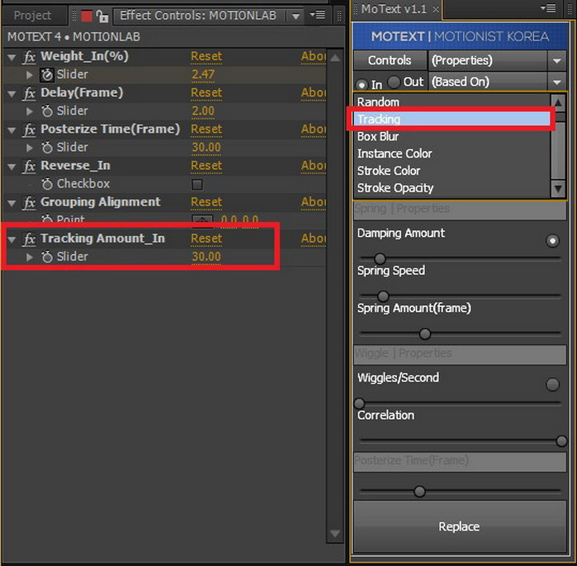Select the Out radio button

(x=394, y=82)
